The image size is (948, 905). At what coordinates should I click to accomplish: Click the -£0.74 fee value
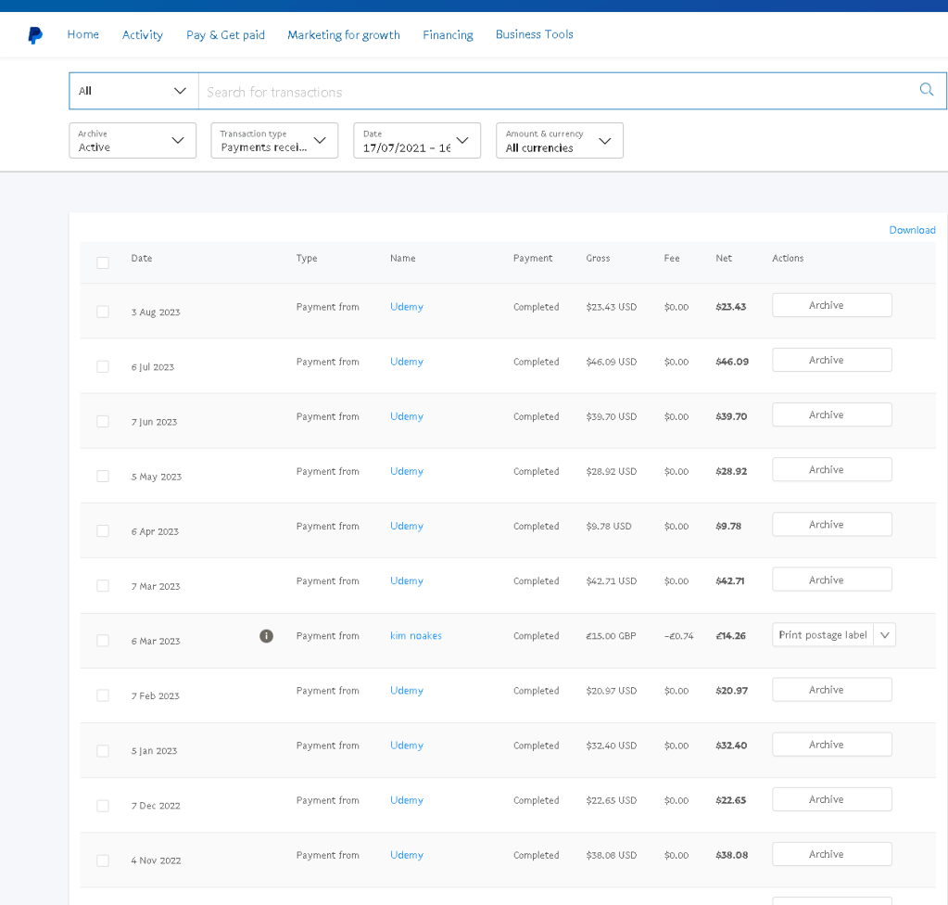[679, 636]
